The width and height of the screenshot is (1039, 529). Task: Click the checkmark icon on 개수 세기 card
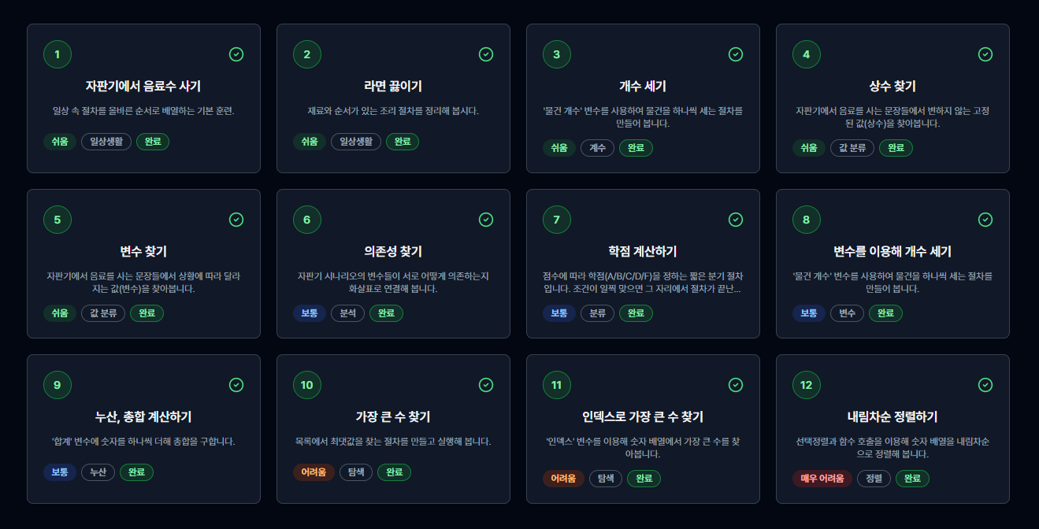736,54
